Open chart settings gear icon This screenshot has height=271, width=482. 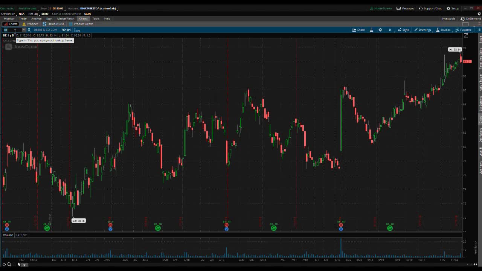(x=380, y=30)
